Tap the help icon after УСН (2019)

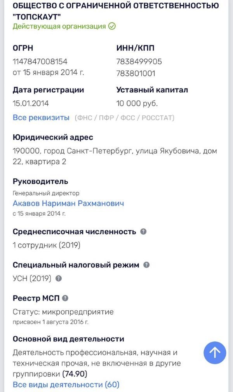(x=59, y=278)
